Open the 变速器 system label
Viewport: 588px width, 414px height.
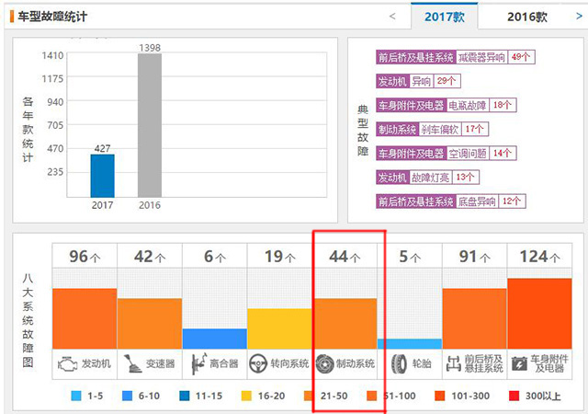pyautogui.click(x=160, y=363)
